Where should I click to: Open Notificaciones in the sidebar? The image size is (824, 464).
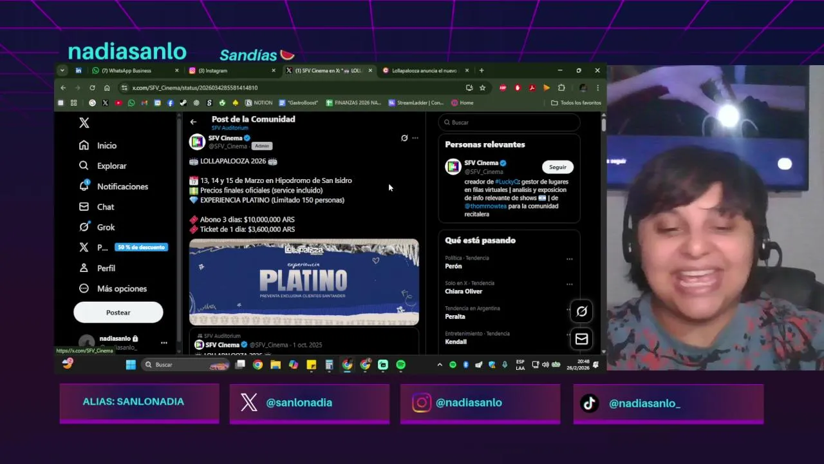coord(114,186)
